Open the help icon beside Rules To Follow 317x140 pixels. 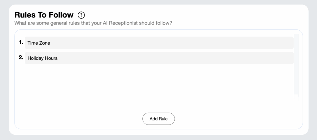pos(81,15)
